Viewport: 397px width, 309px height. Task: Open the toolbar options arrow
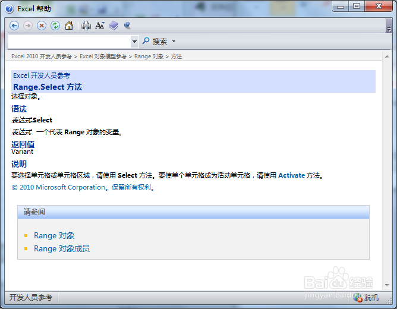[x=389, y=26]
